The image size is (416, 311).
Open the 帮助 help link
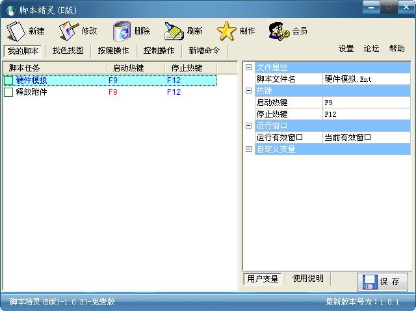(x=396, y=49)
